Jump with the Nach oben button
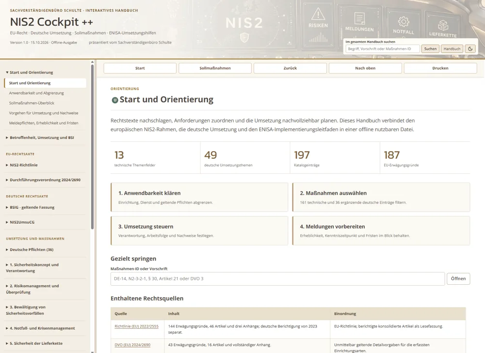The height and width of the screenshot is (353, 485). pyautogui.click(x=365, y=68)
